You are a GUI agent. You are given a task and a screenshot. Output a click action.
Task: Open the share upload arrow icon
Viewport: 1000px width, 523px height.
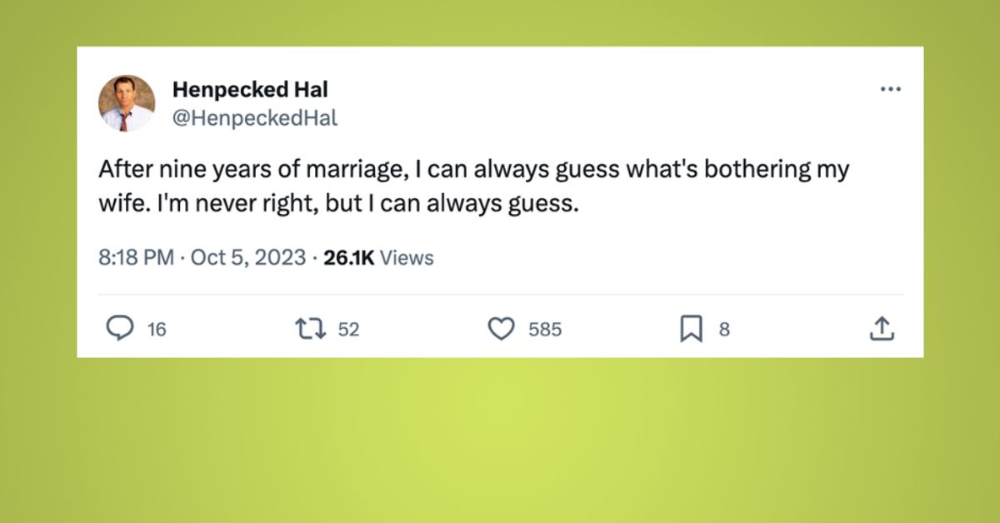tap(882, 330)
